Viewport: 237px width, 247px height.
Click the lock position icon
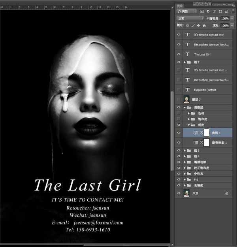pos(198,25)
